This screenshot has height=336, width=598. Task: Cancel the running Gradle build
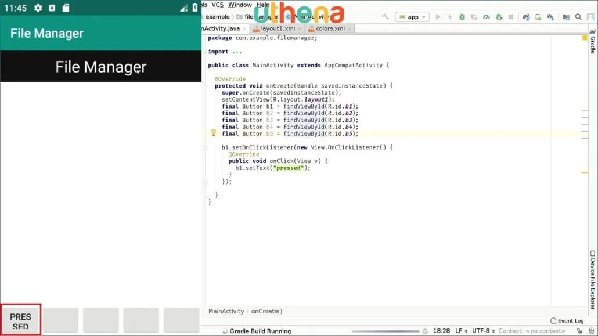[425, 331]
